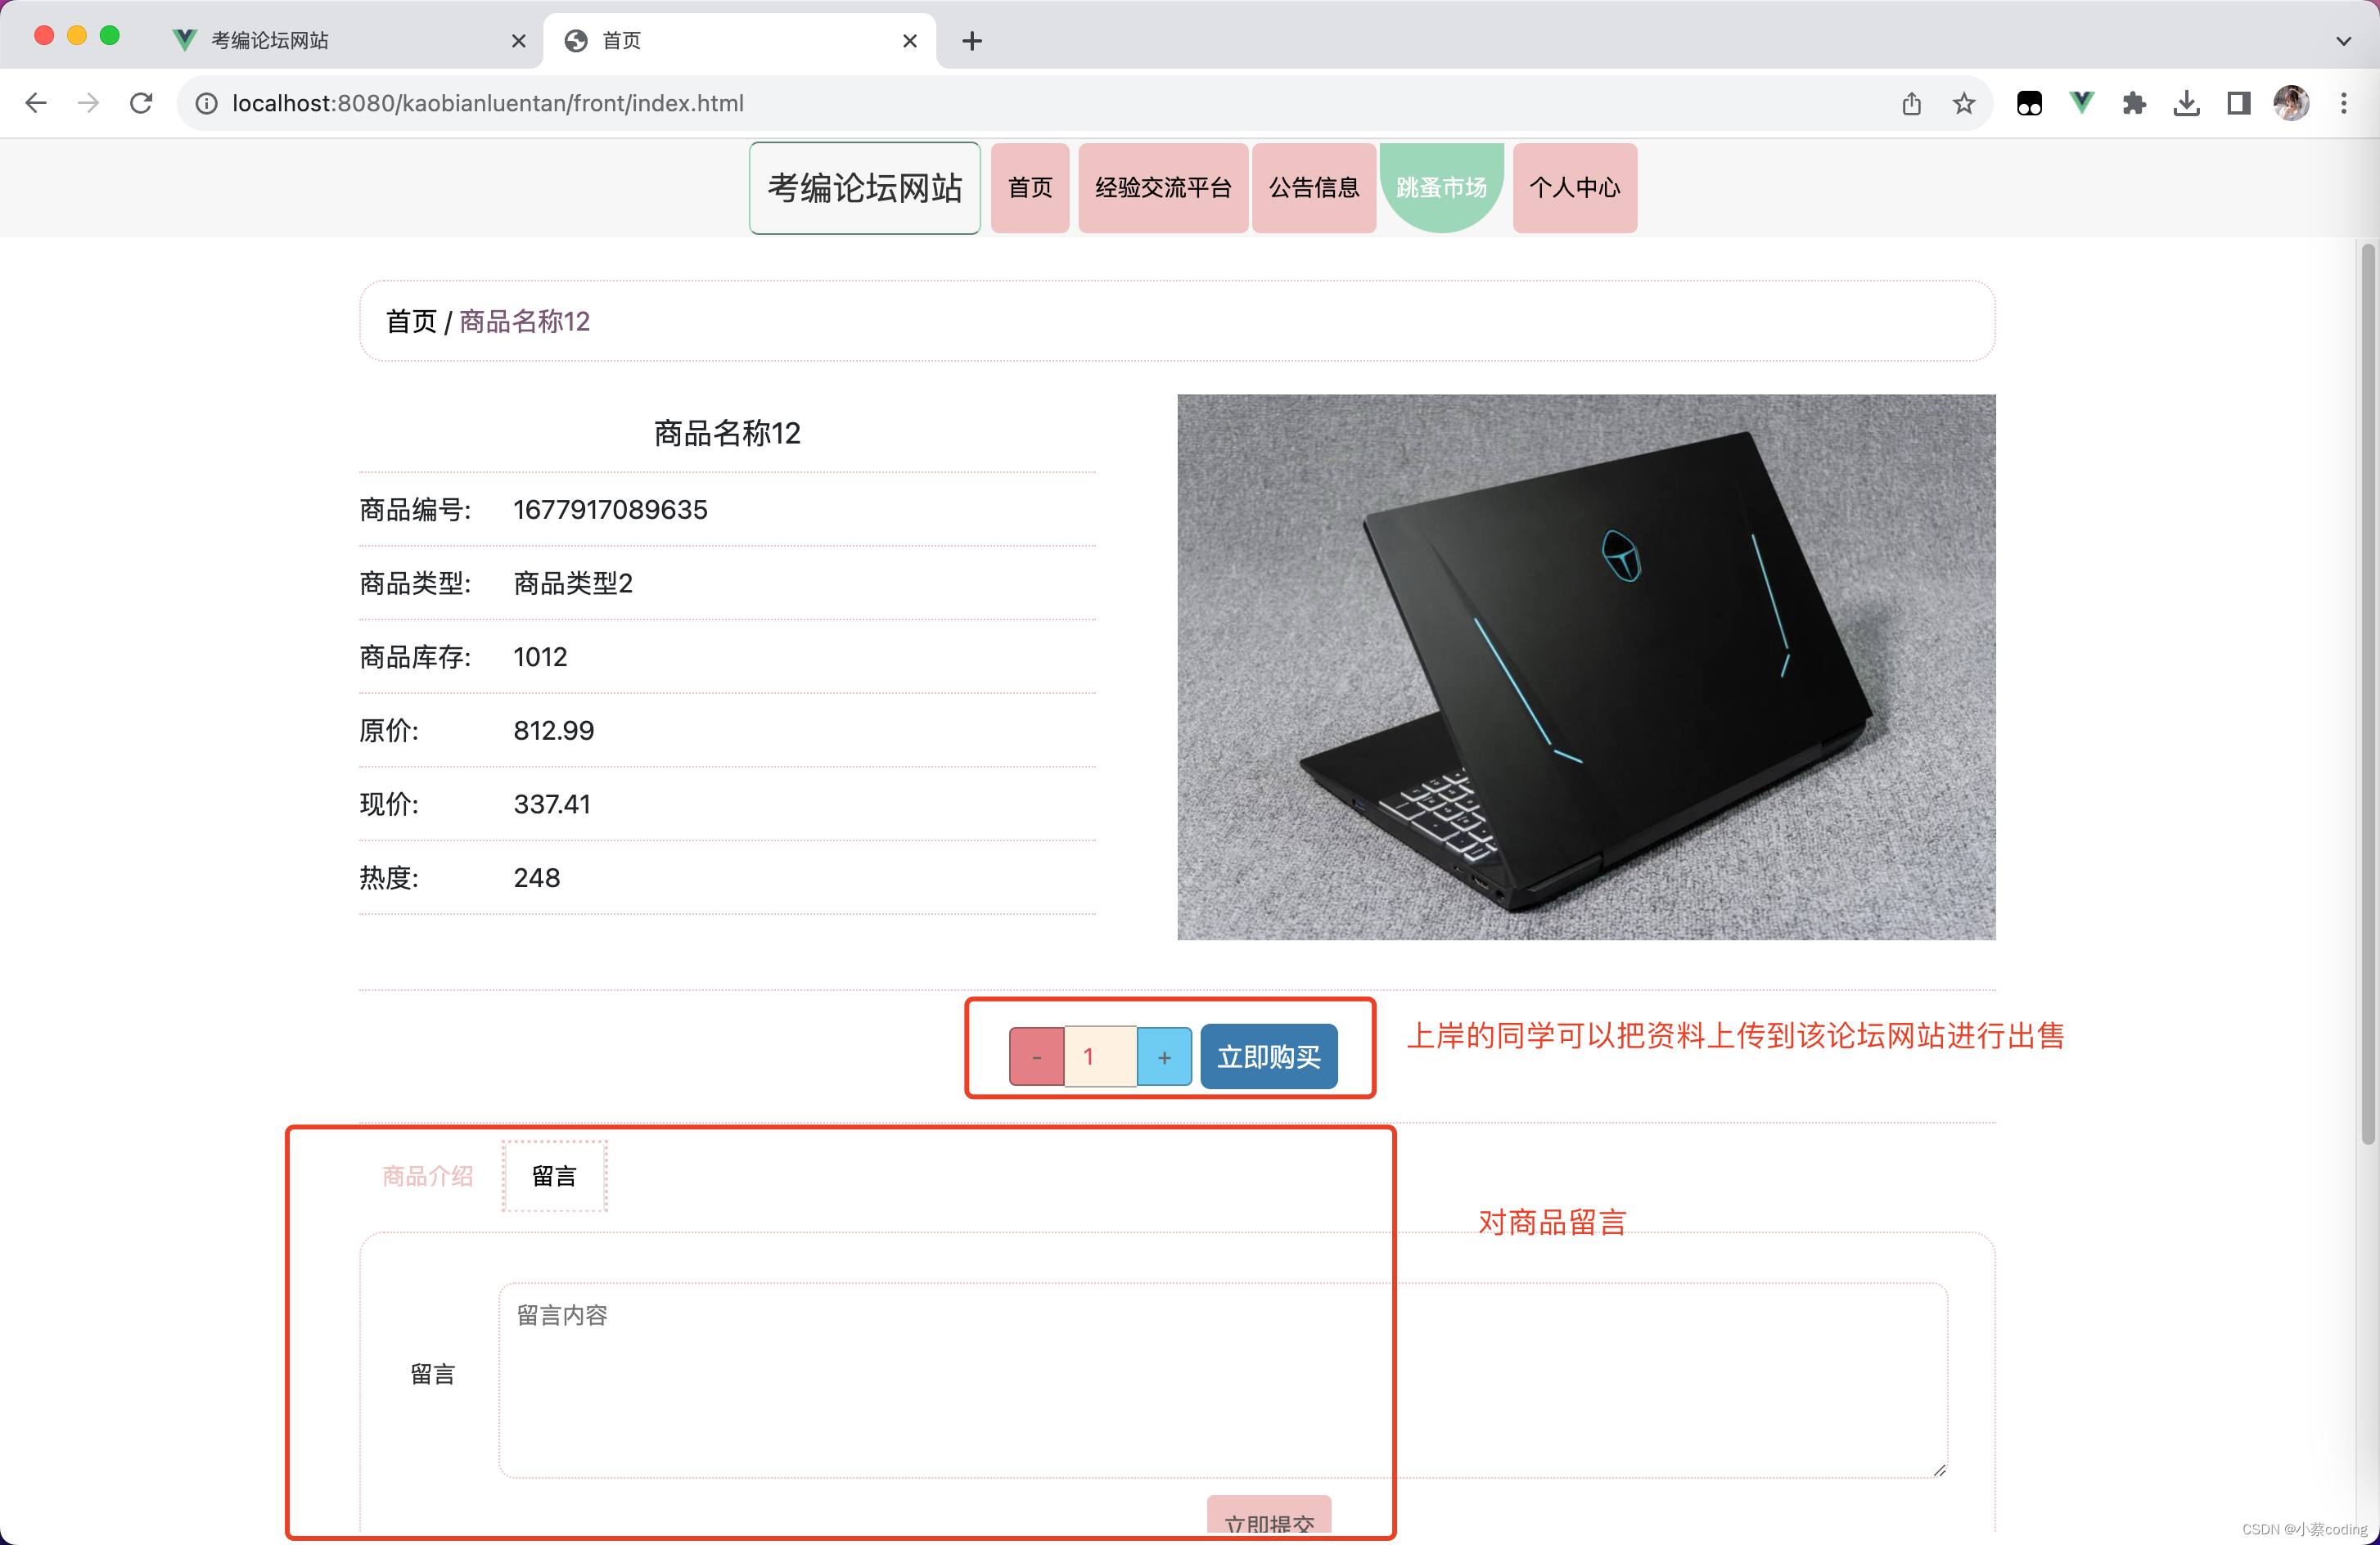
Task: Bookmark this page with star icon
Action: 1964,103
